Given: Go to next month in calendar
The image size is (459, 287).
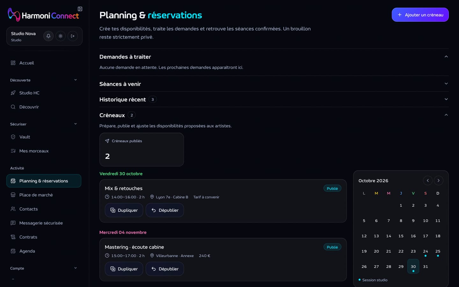Looking at the screenshot, I should 439,180.
